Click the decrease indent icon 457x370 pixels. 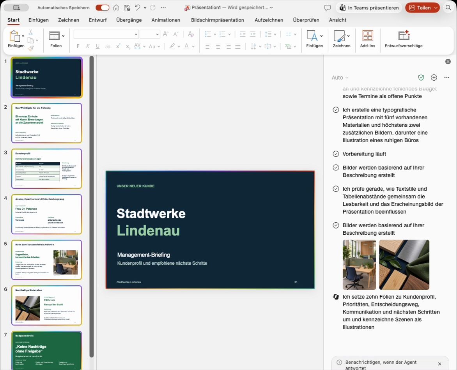[x=243, y=34]
